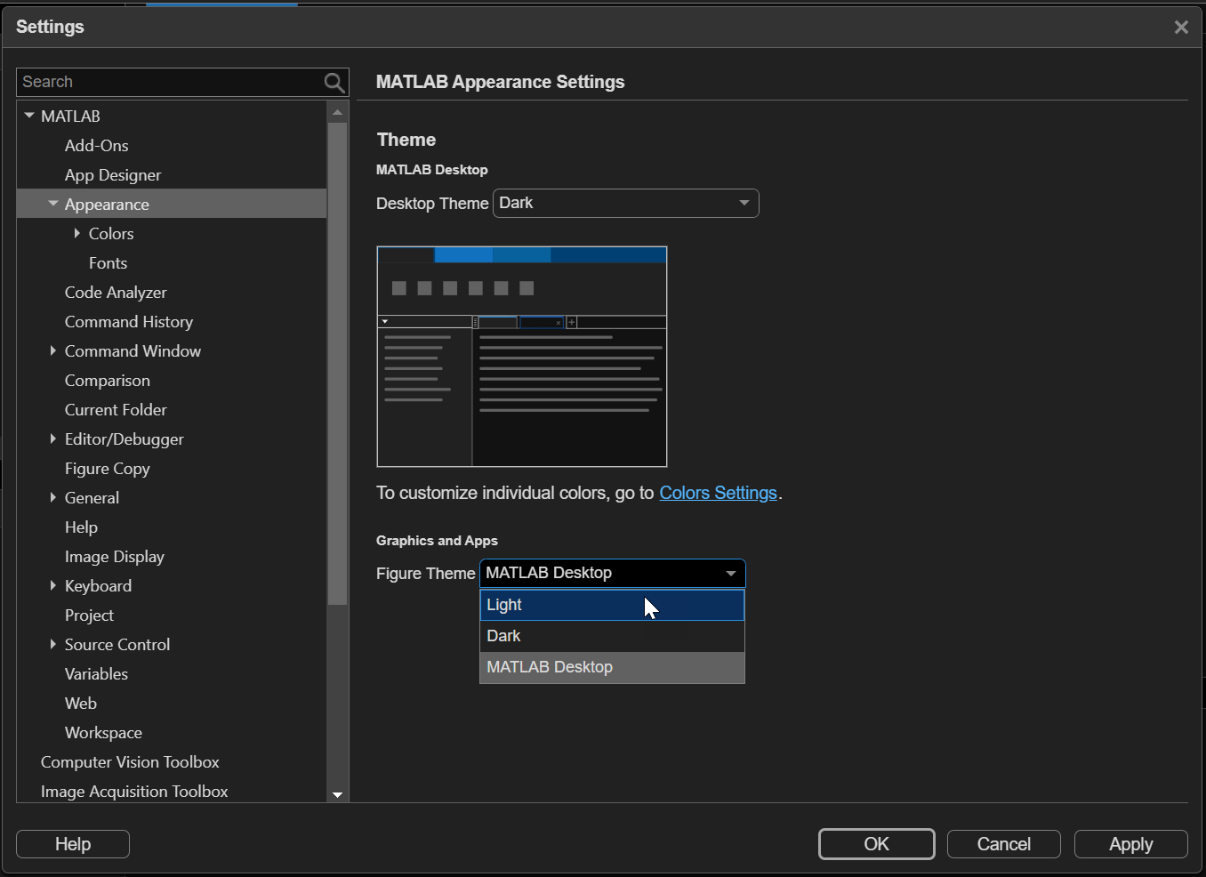The width and height of the screenshot is (1206, 877).
Task: Confirm settings with OK button
Action: pos(876,844)
